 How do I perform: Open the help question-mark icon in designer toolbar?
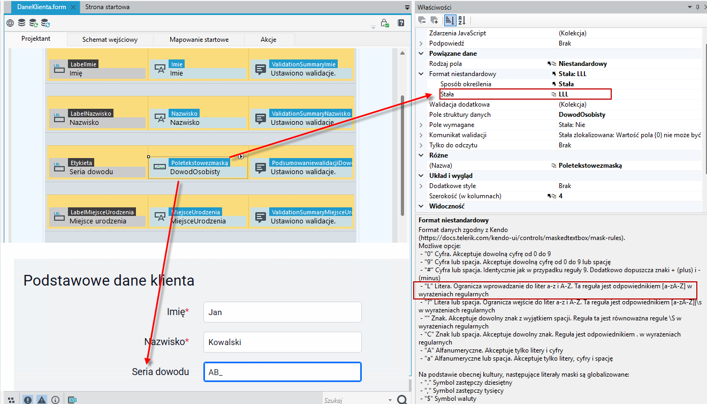tap(401, 23)
